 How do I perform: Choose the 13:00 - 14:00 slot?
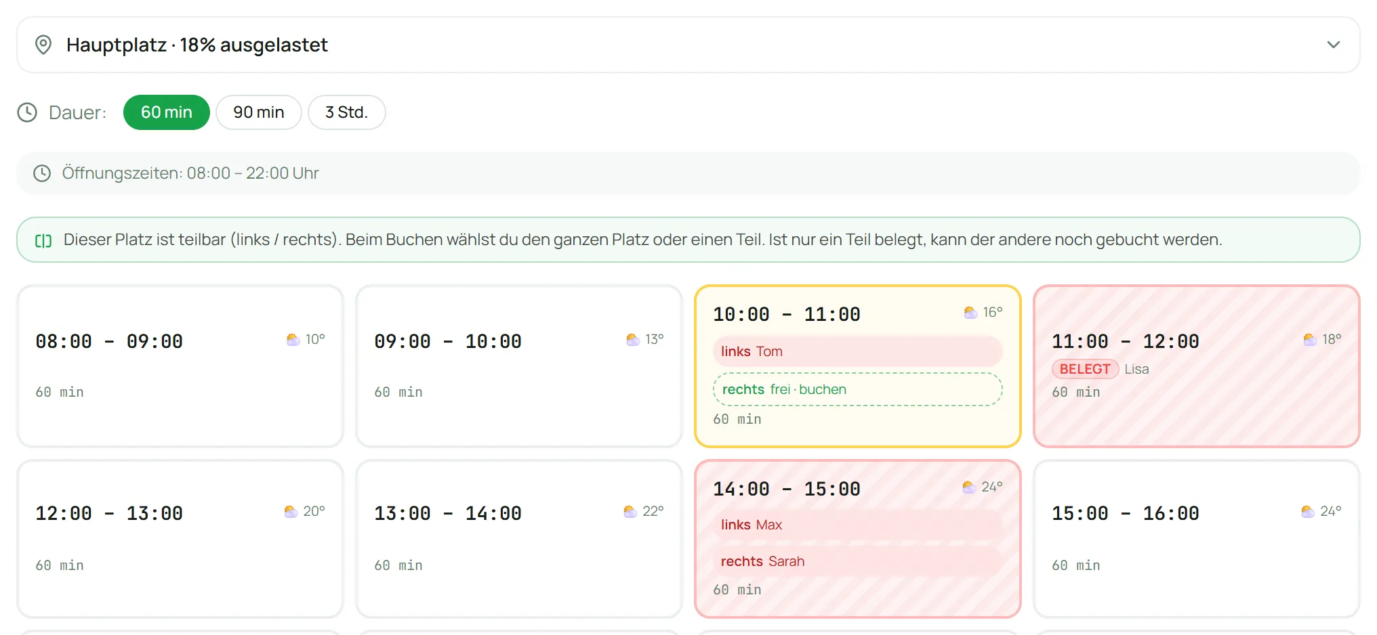coord(519,539)
